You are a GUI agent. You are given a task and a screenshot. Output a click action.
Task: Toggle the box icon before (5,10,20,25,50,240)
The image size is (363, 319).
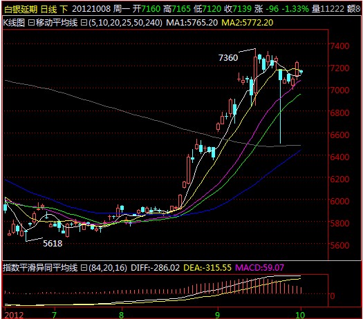click(84, 23)
